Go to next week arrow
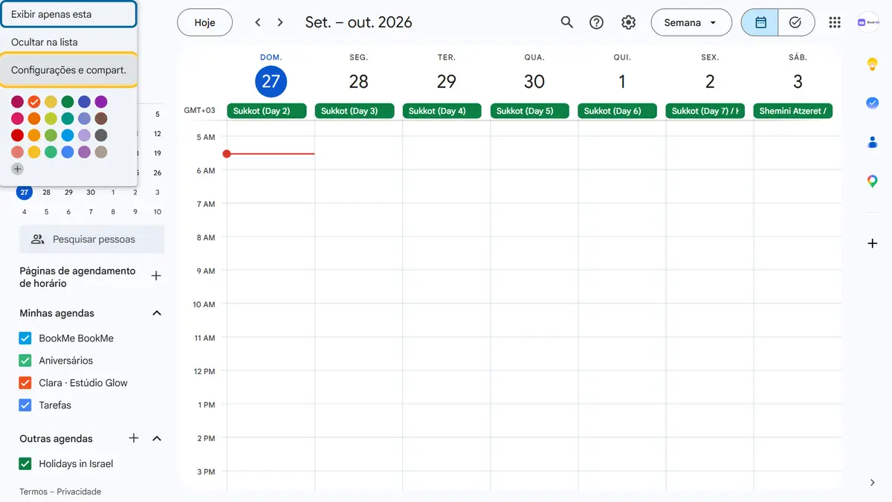892x502 pixels. coord(280,22)
